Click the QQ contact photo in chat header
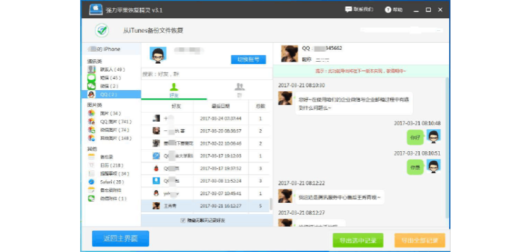Image resolution: width=530 pixels, height=252 pixels. tap(290, 54)
